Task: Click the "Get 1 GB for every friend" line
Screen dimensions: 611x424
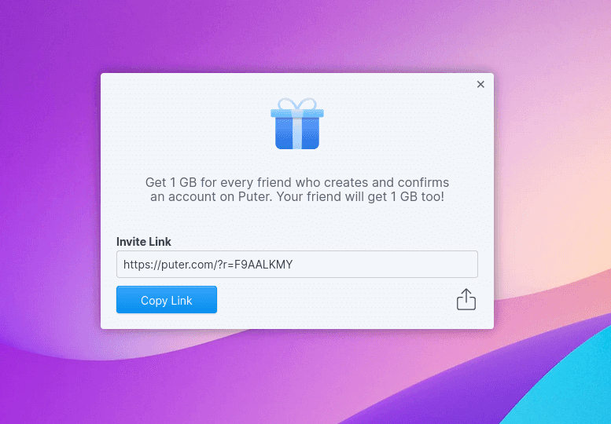Action: [x=297, y=182]
